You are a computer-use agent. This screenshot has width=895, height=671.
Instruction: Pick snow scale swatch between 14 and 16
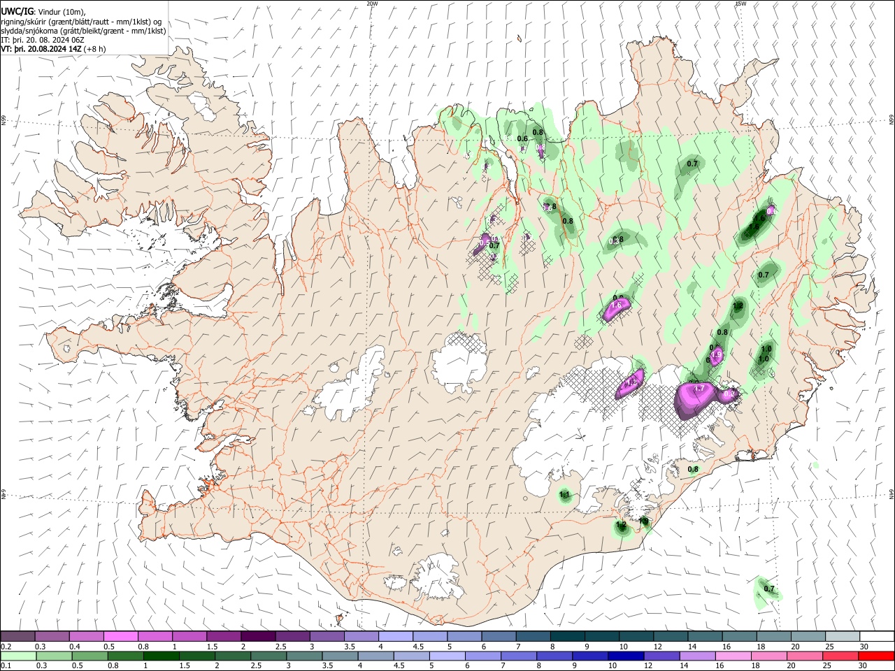[x=704, y=636]
